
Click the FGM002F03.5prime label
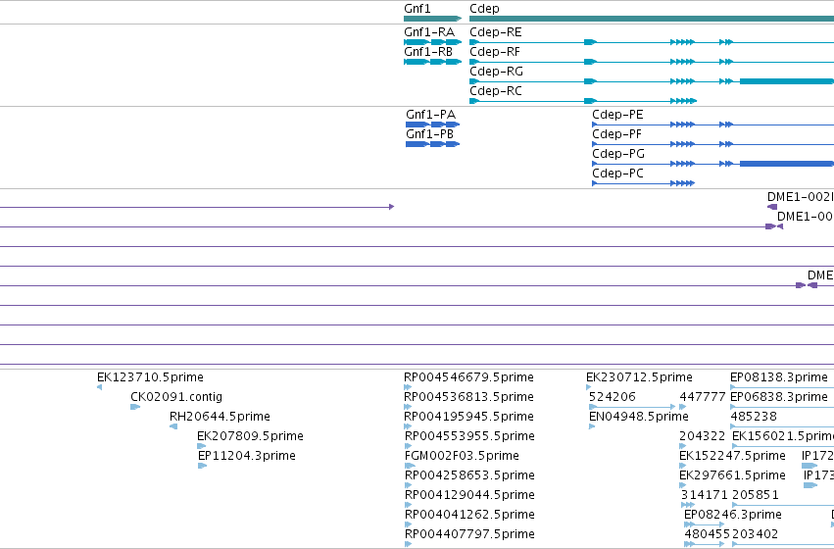[462, 456]
